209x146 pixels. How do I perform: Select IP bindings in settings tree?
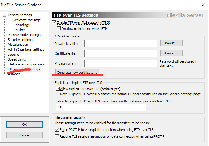[x=21, y=25]
